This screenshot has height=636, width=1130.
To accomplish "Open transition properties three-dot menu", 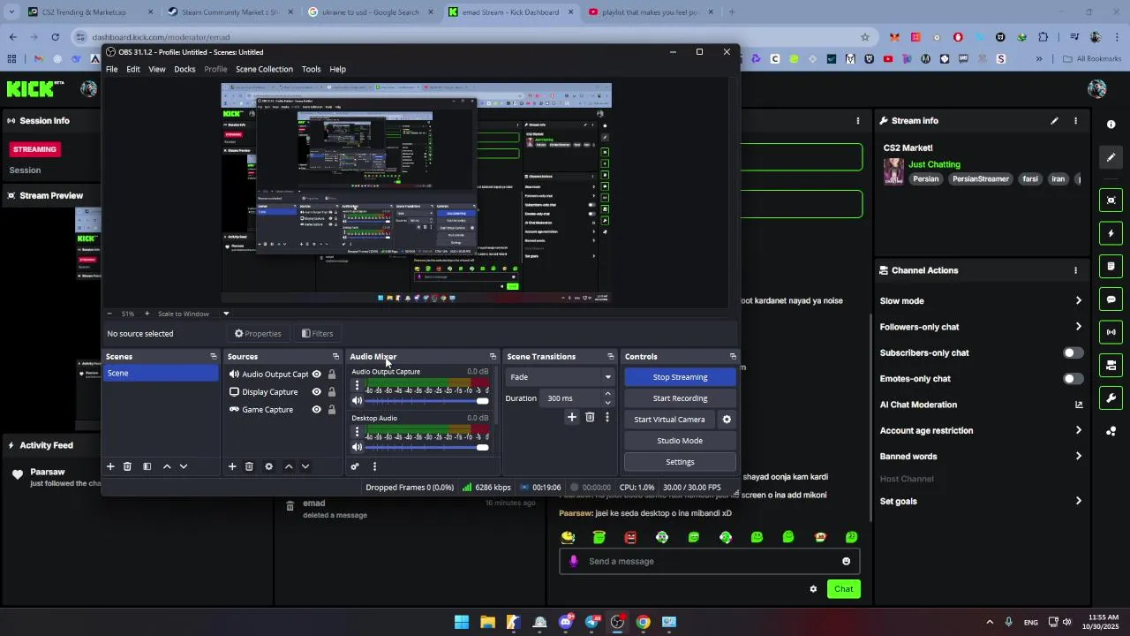I will tap(606, 417).
